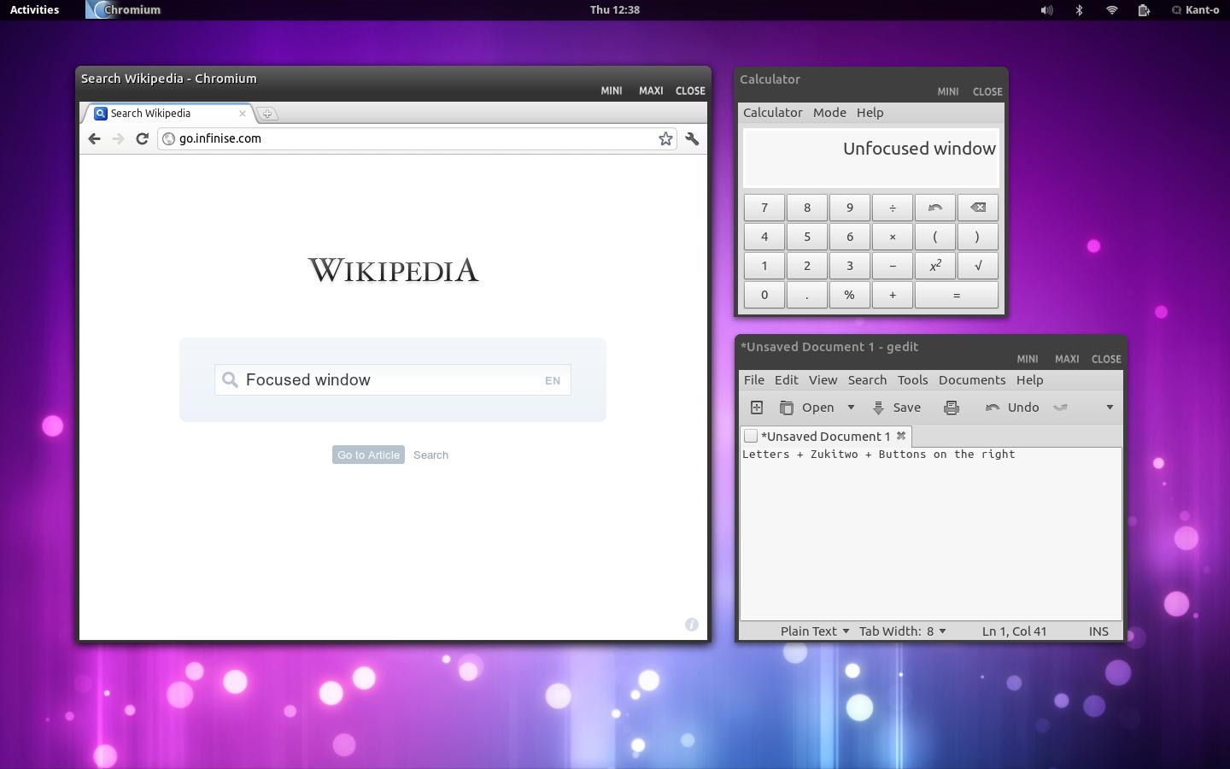Open the Kant-o user menu

[x=1195, y=10]
